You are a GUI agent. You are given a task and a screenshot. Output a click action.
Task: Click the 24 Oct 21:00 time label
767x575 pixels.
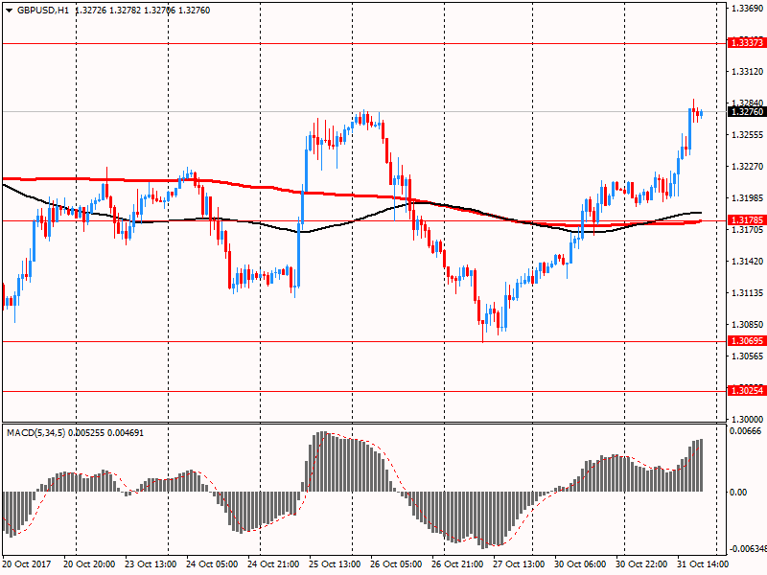click(x=273, y=564)
